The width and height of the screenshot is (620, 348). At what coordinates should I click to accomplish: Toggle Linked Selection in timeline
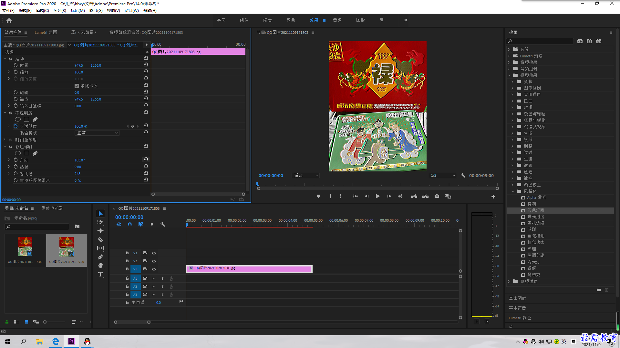141,224
